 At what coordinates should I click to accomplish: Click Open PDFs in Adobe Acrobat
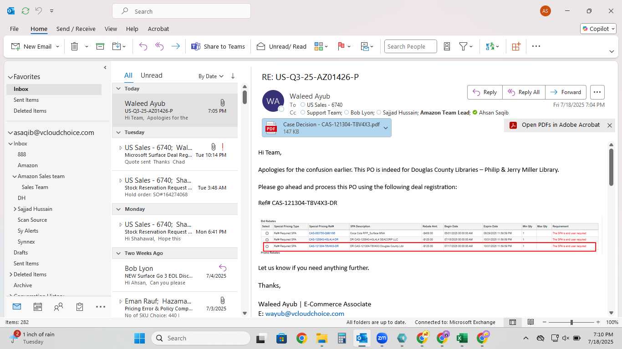(x=555, y=125)
